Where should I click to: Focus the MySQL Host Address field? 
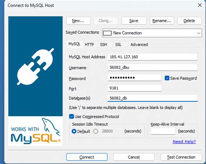(x=153, y=57)
